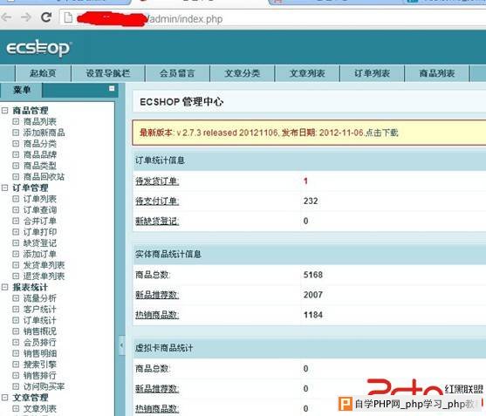Open 文章列表 in sidebar tree
Screen dimensions: 486x416
click(x=39, y=408)
